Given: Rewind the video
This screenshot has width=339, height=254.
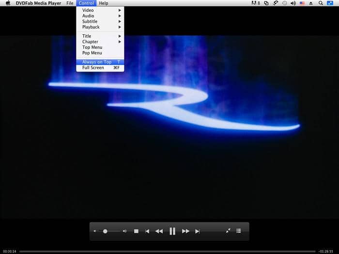Looking at the screenshot, I should tap(159, 231).
